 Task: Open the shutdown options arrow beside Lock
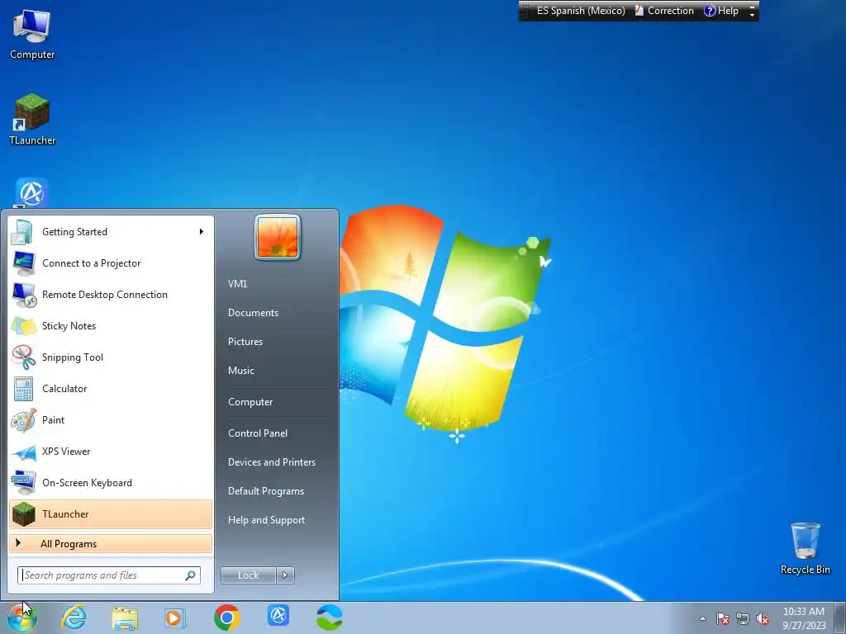click(x=285, y=575)
